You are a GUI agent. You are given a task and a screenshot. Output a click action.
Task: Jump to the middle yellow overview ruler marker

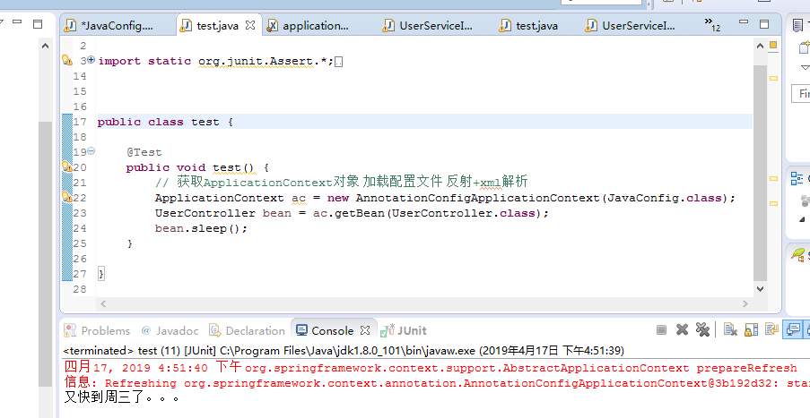point(773,178)
